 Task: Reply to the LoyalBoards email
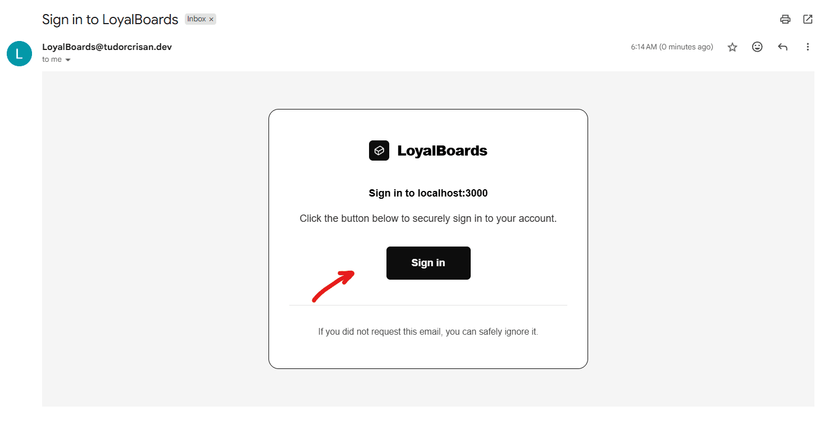tap(782, 47)
